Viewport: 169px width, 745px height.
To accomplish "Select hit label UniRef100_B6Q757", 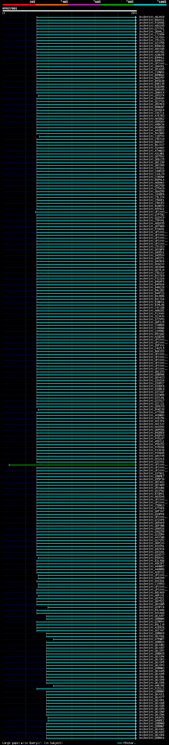I will pyautogui.click(x=152, y=78).
